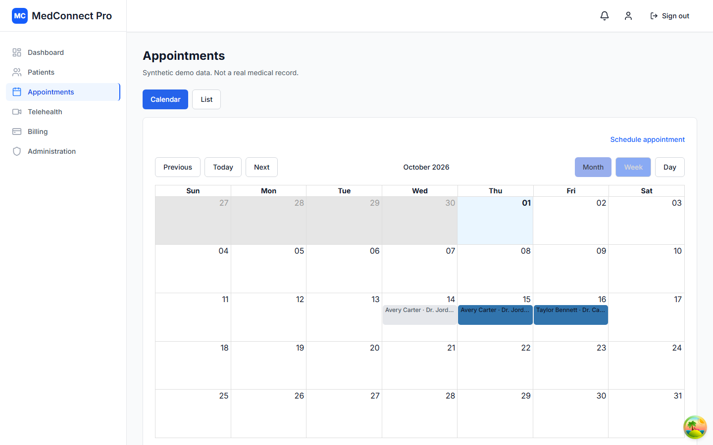Advance to the Next month
Screen dimensions: 713x445
point(261,167)
